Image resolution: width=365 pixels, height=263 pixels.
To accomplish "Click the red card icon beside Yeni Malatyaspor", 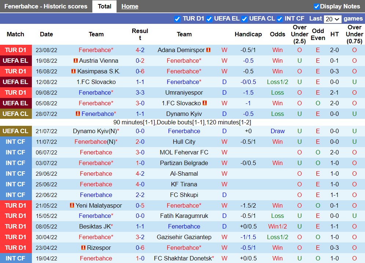I will (x=72, y=205).
